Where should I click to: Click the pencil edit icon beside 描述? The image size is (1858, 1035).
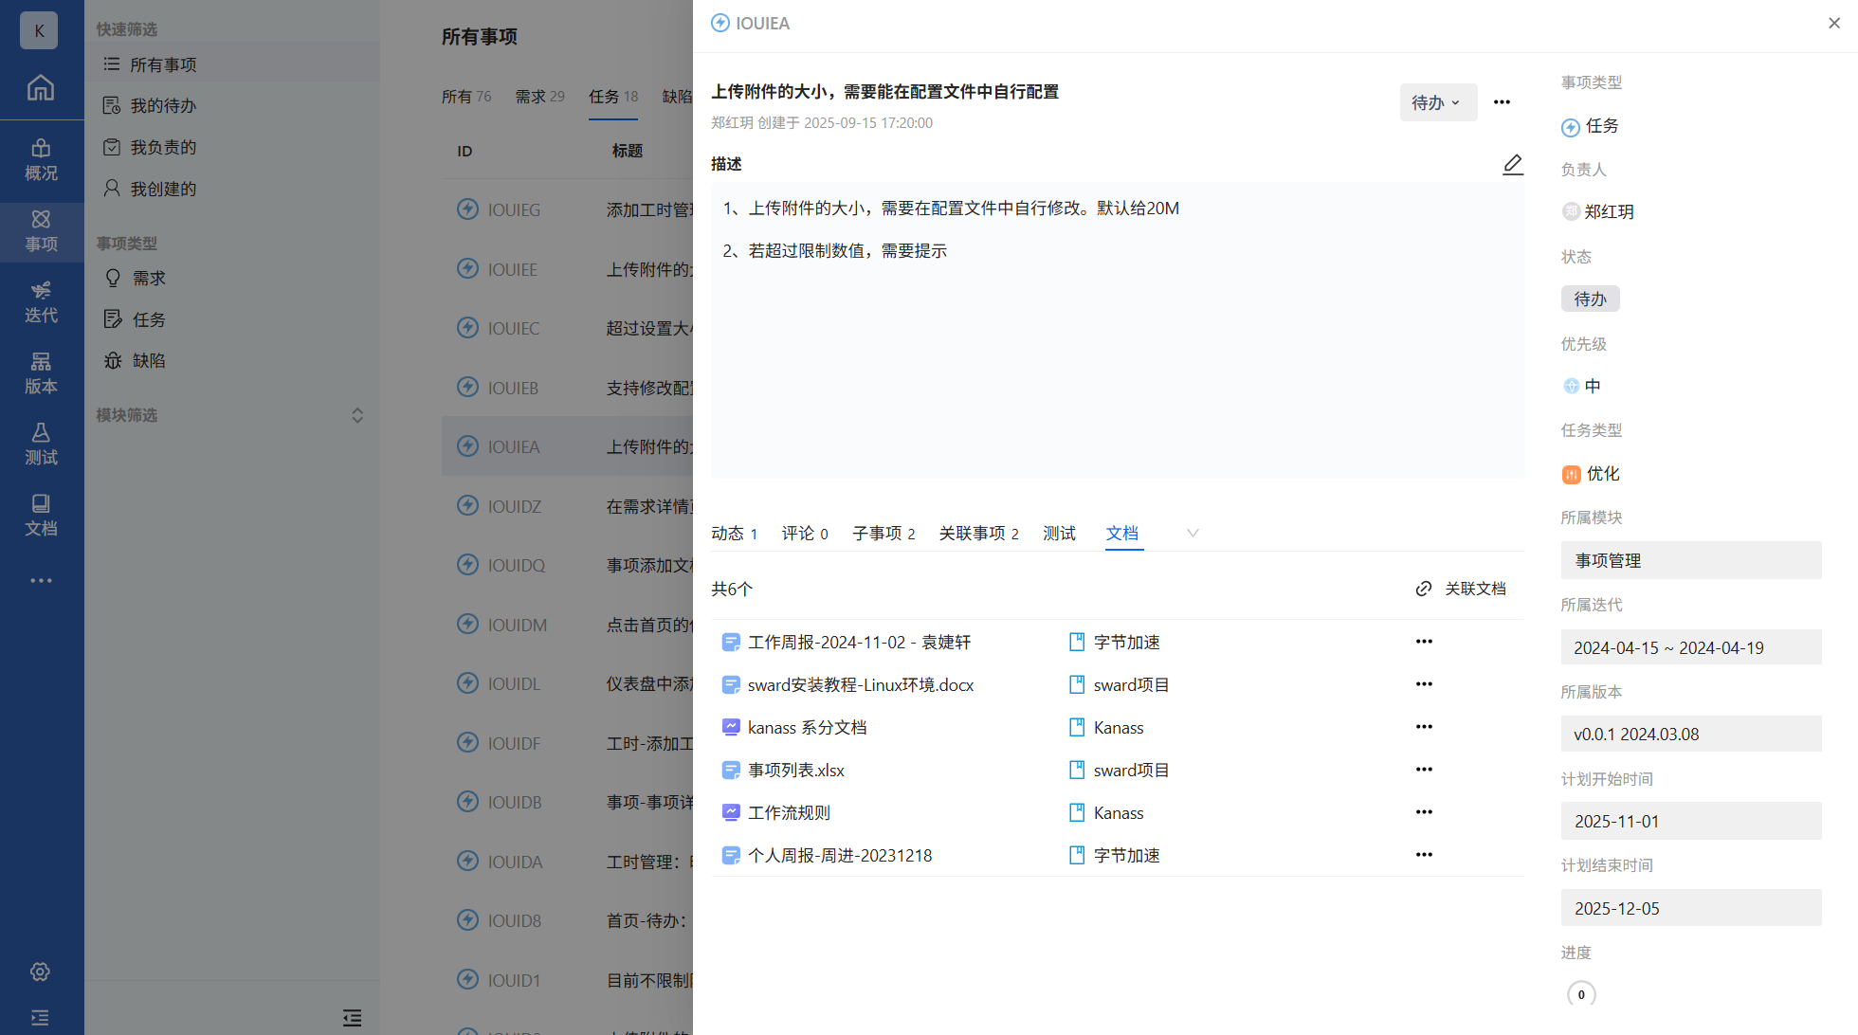1512,165
